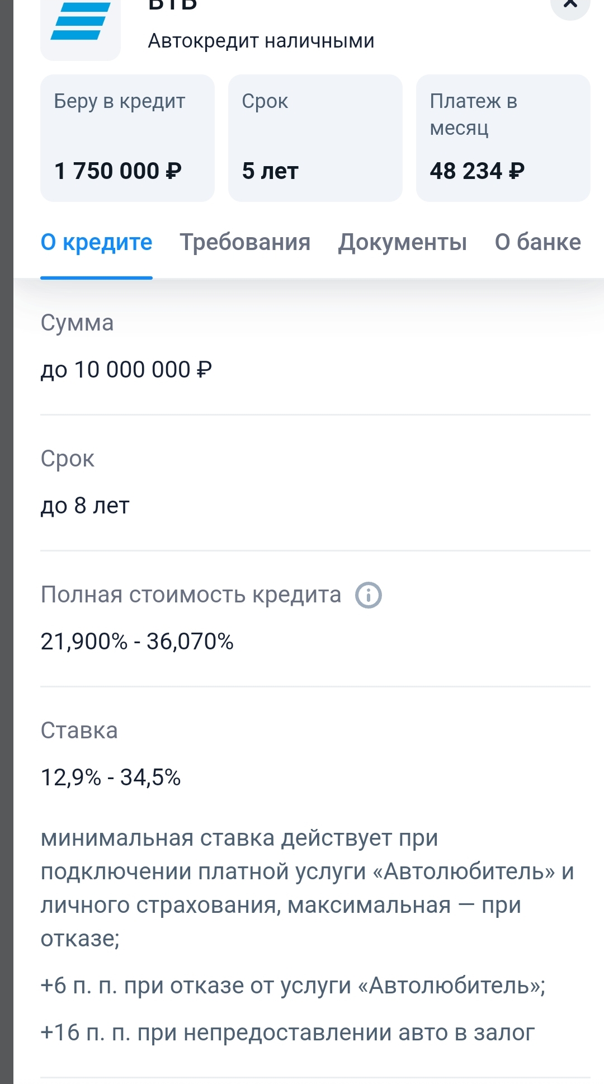Viewport: 604px width, 1084px height.
Task: Close the loan details panel
Action: 570,4
